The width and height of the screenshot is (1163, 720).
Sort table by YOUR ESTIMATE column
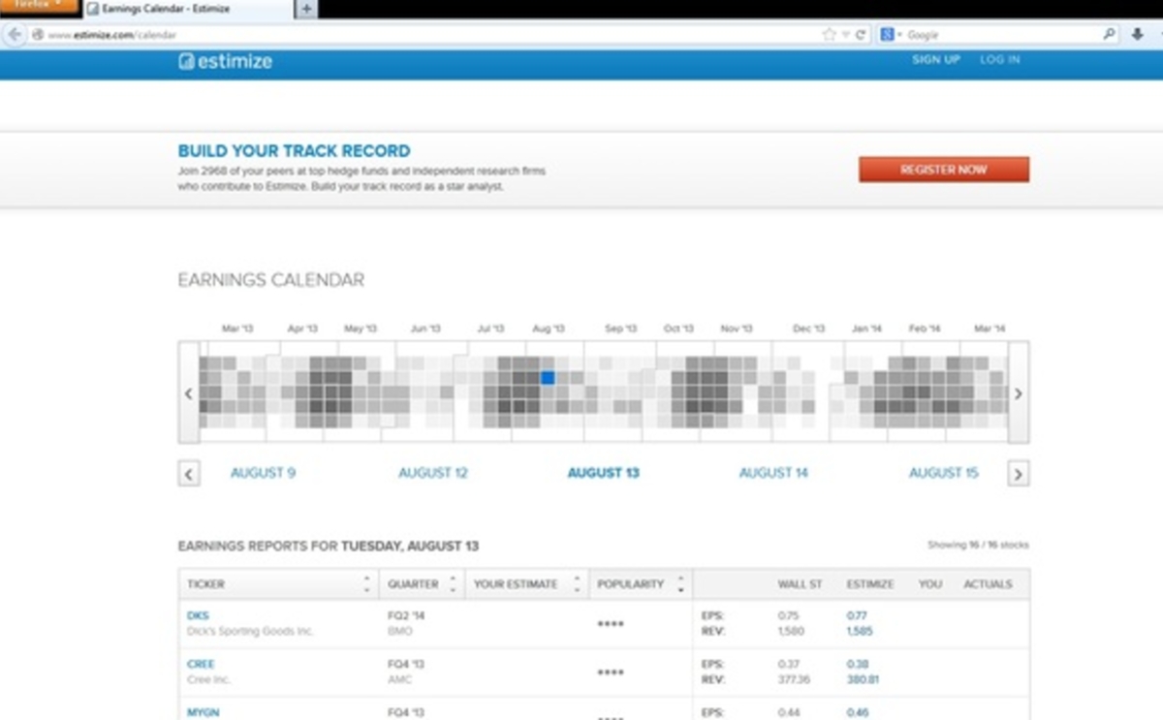(x=526, y=584)
